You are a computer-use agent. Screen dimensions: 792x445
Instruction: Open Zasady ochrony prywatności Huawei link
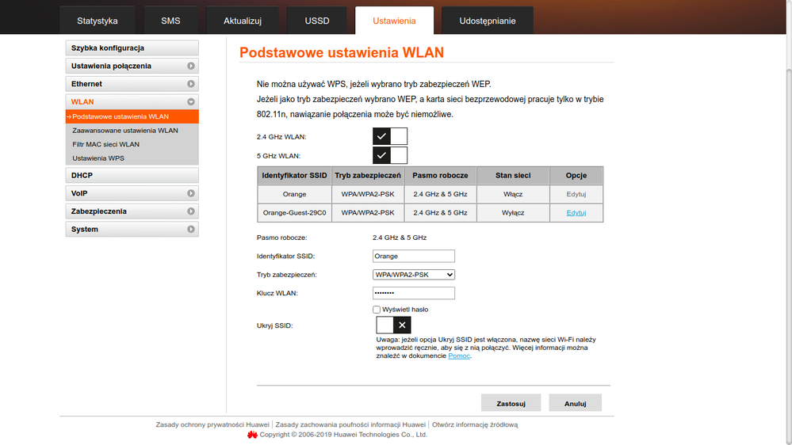coord(212,425)
